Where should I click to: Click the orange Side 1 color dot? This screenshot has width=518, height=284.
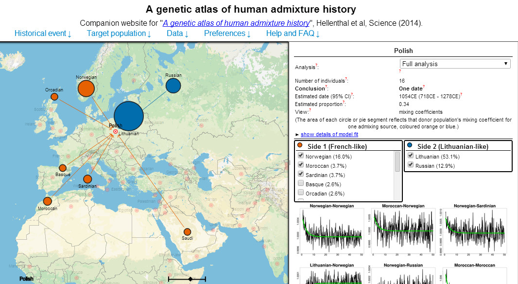[300, 145]
